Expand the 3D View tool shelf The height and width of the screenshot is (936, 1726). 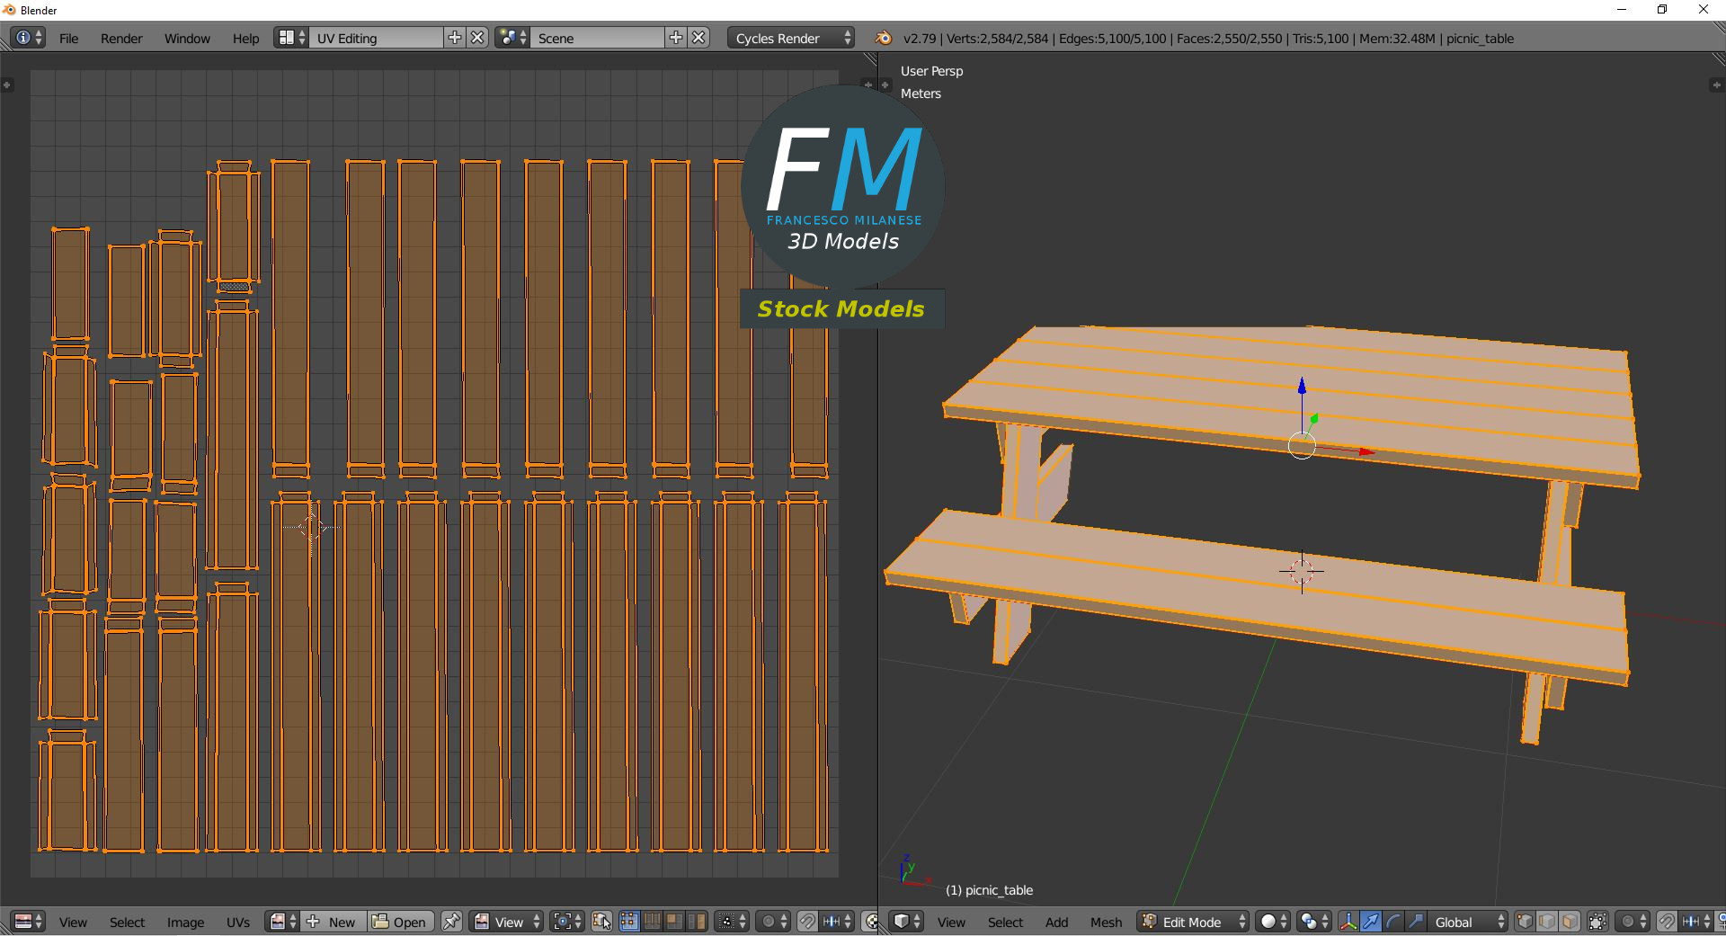(885, 85)
